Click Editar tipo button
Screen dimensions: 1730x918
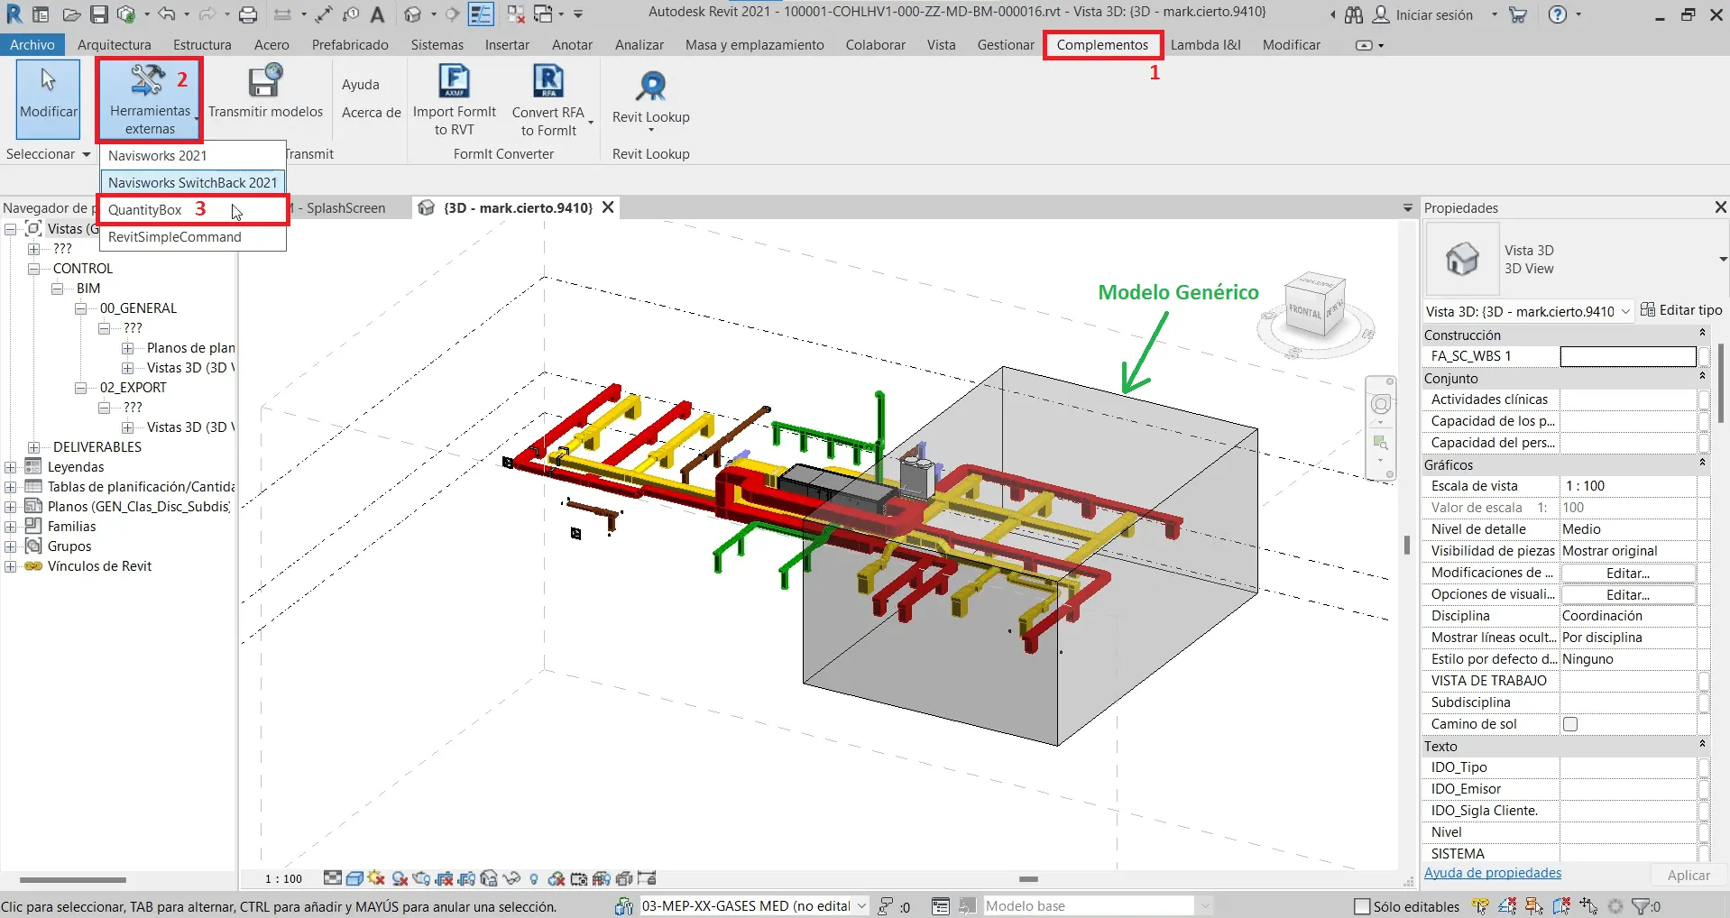click(x=1681, y=310)
